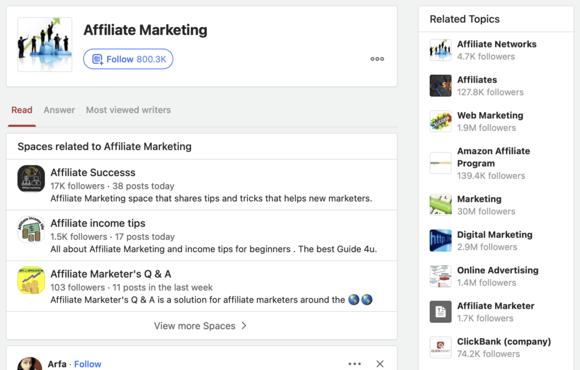Click the '1.9M followers' text under Web Marketing
The height and width of the screenshot is (370, 580).
pyautogui.click(x=487, y=127)
